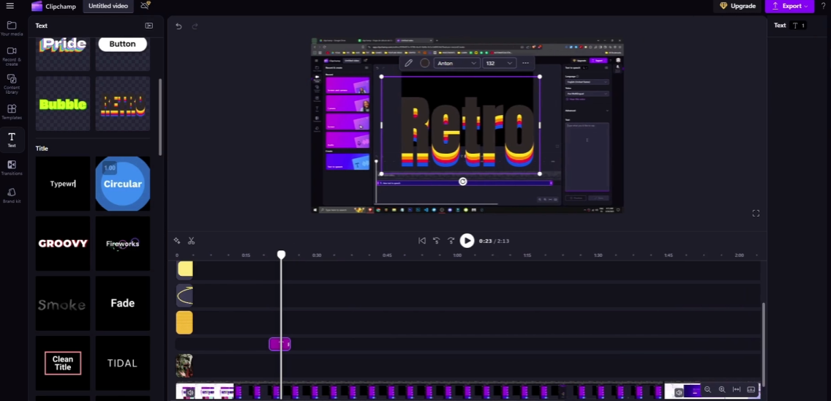Click the panel scrollbar in Text list
Image resolution: width=831 pixels, height=401 pixels.
point(160,116)
